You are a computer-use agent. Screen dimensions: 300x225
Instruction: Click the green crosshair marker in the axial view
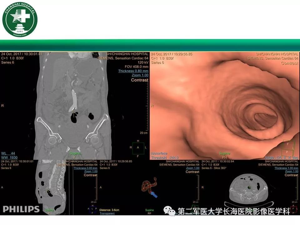(249, 187)
